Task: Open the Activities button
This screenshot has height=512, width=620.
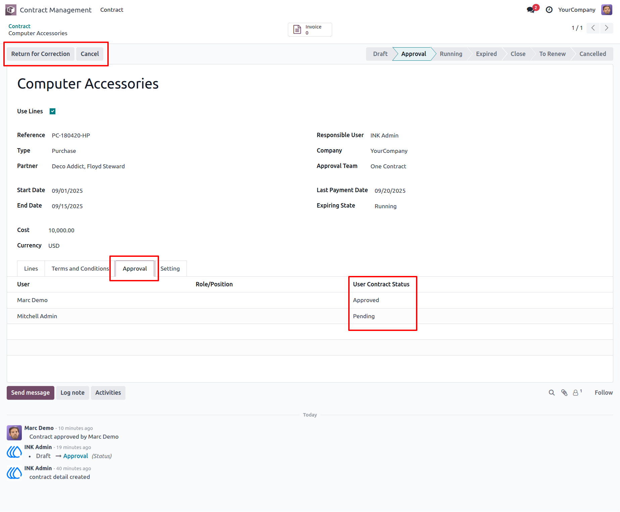Action: pyautogui.click(x=108, y=393)
